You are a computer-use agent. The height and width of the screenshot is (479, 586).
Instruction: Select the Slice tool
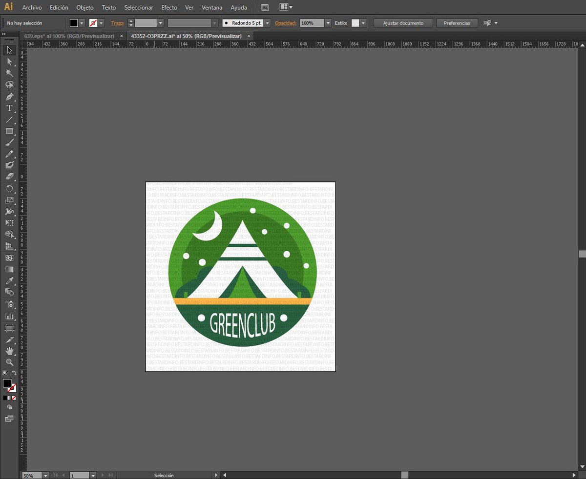(x=9, y=339)
